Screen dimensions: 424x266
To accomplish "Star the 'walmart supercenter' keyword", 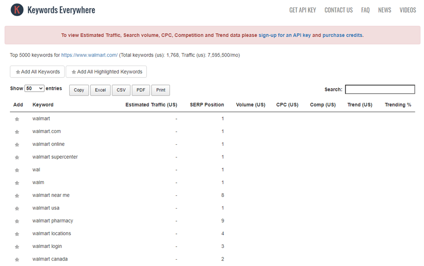I will coord(17,157).
